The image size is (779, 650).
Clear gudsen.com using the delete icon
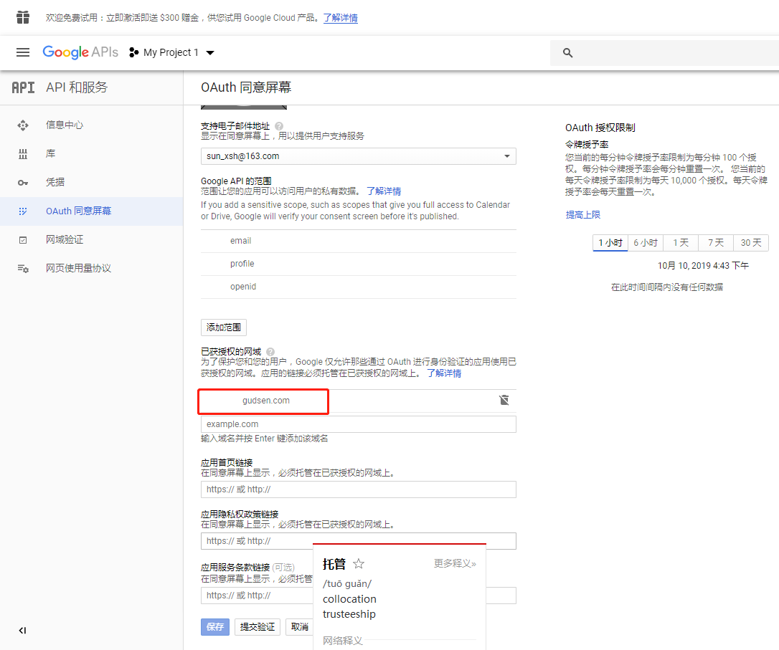click(504, 400)
